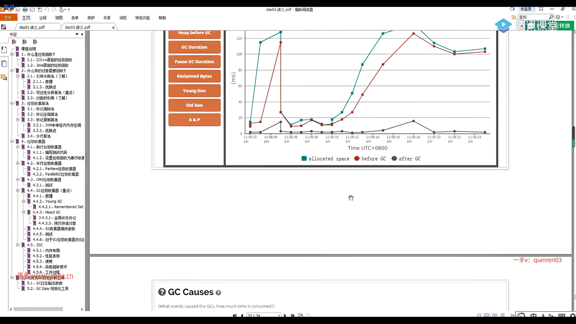
Task: Open the 注释 ribbon tab
Action: (43, 18)
